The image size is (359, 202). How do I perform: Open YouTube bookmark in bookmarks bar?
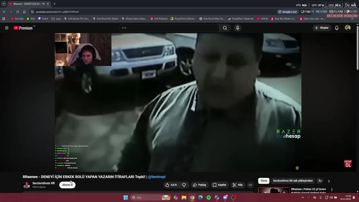pyautogui.click(x=17, y=19)
